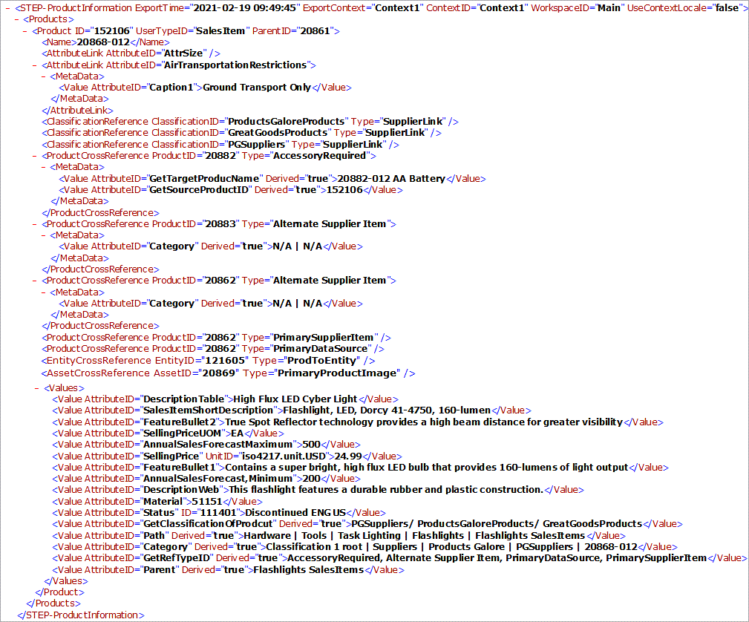Click the Material value 51151
Viewport: 749px width, 622px height.
pyautogui.click(x=207, y=502)
